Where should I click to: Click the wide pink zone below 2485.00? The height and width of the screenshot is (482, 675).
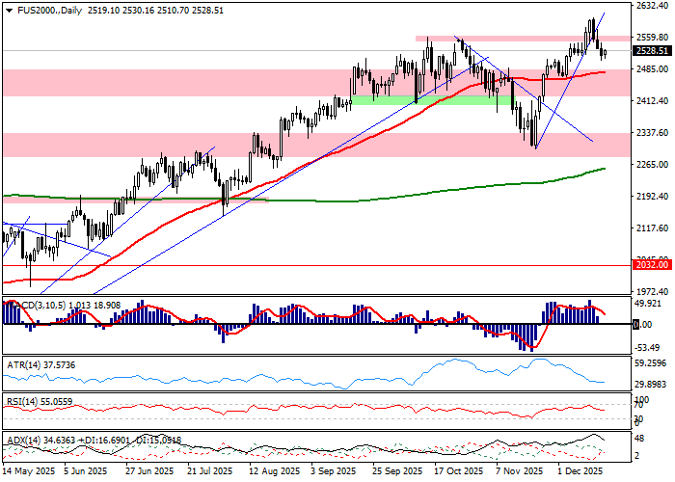tap(193, 82)
